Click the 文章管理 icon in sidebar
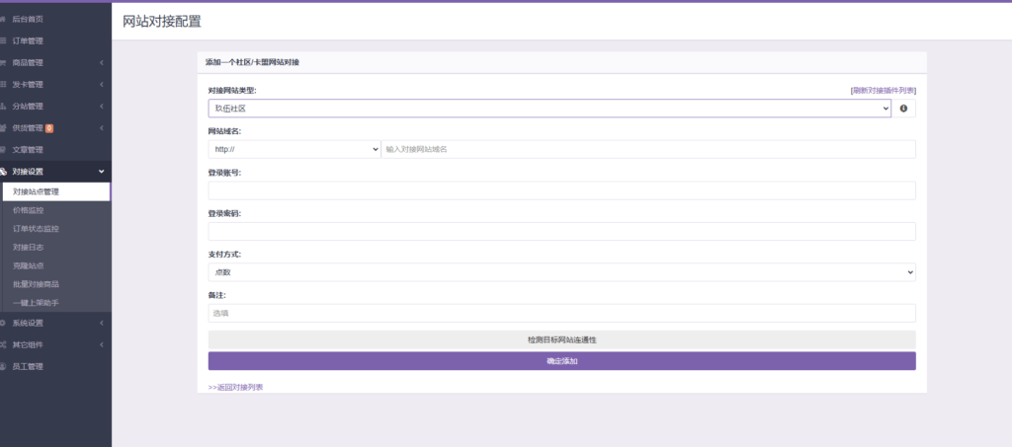This screenshot has width=1012, height=447. 4,150
